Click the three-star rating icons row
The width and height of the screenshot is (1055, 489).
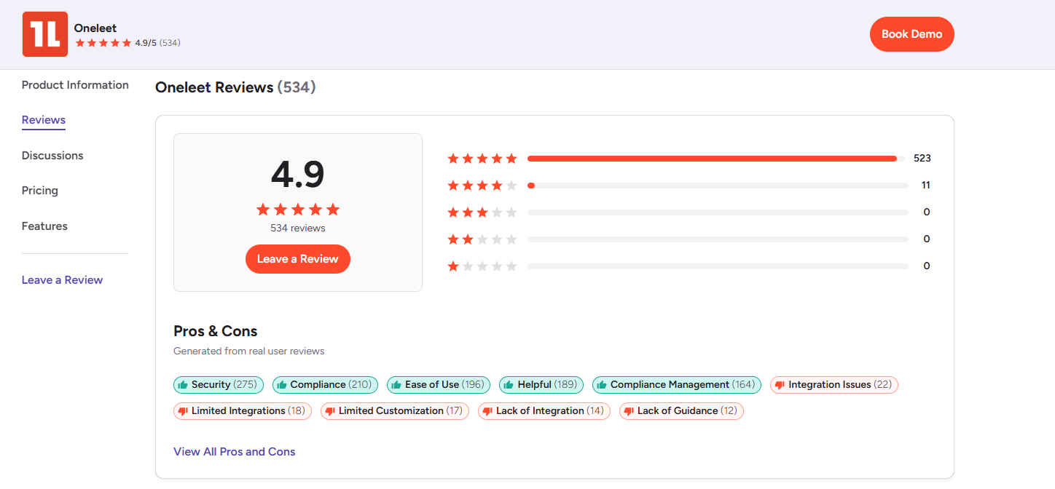point(482,212)
